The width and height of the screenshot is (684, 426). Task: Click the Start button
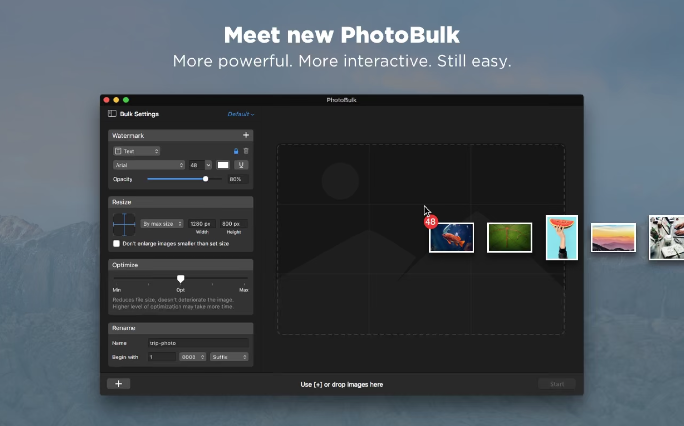pos(556,384)
